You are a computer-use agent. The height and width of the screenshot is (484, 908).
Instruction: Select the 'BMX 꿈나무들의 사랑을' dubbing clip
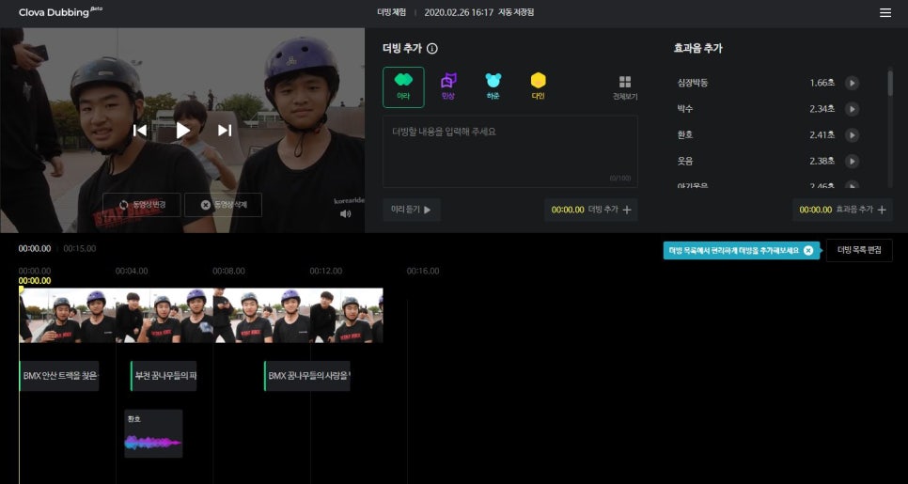(307, 376)
